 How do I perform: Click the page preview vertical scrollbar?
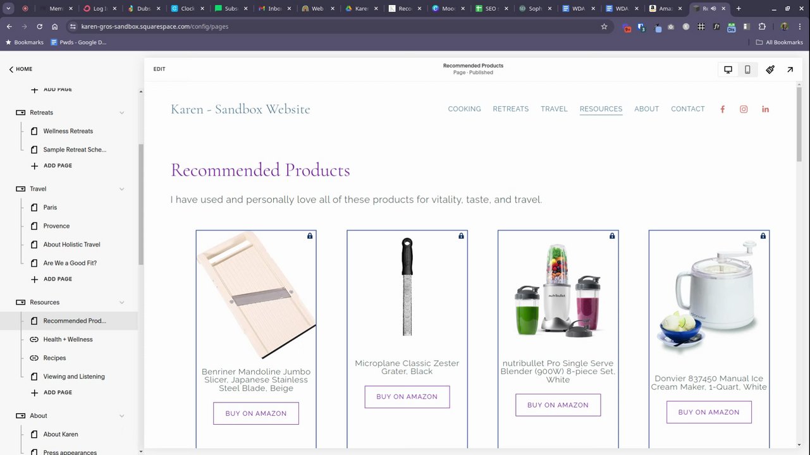(x=799, y=124)
